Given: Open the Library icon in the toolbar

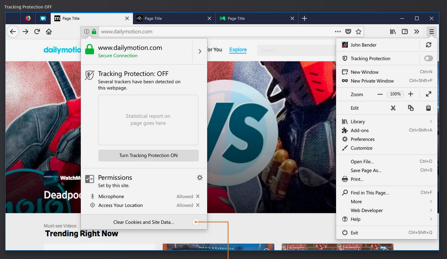Looking at the screenshot, I should 393,32.
